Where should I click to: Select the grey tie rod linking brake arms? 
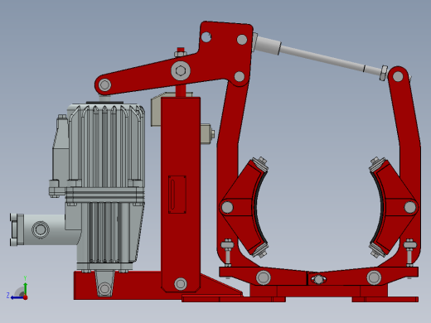(321, 56)
